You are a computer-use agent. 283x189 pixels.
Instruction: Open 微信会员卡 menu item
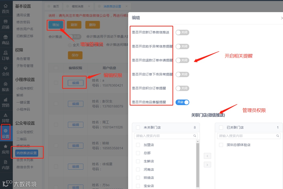[x=25, y=167]
